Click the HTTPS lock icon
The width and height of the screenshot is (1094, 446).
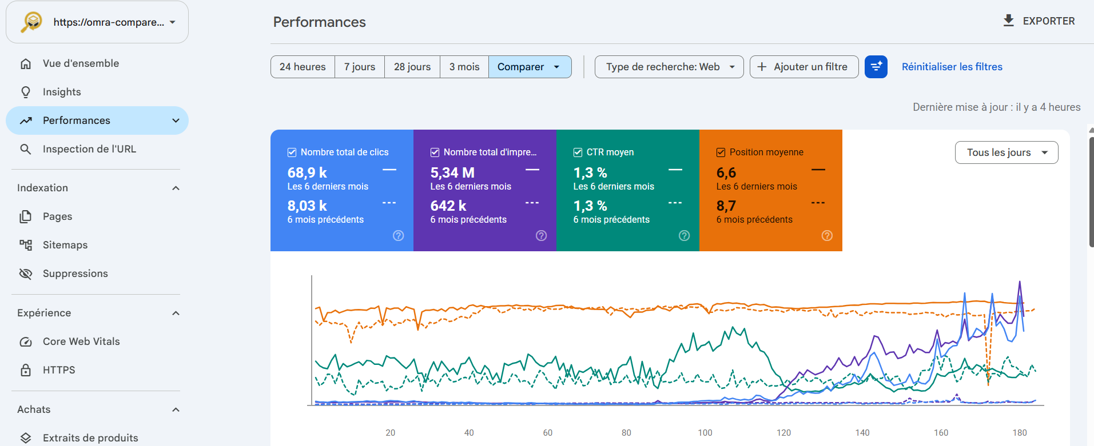(26, 370)
